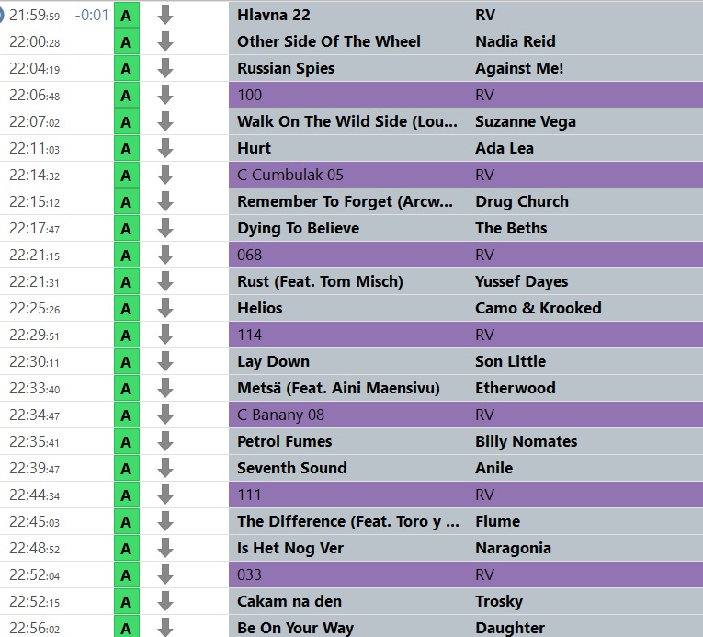Click the green A badge for Other Side Of The Wheel
703x637 pixels.
pos(127,41)
